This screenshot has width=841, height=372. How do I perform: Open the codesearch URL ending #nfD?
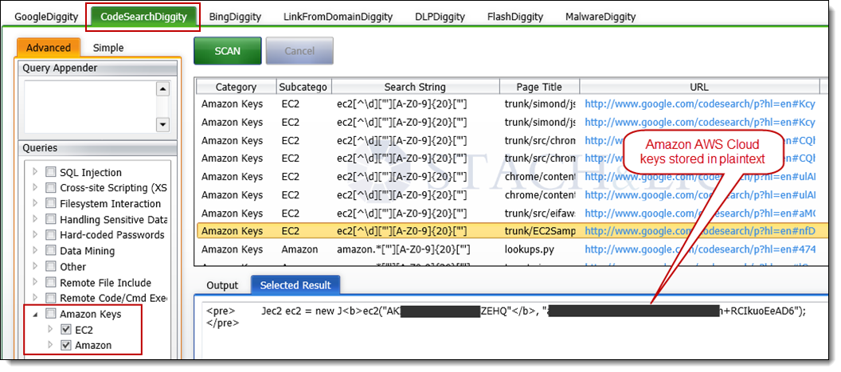tap(699, 231)
